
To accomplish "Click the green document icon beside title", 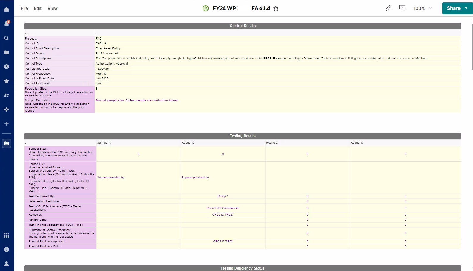I will click(206, 8).
